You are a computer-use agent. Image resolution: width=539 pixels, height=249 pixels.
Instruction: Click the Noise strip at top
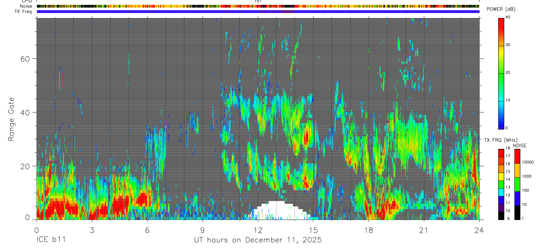click(x=258, y=6)
